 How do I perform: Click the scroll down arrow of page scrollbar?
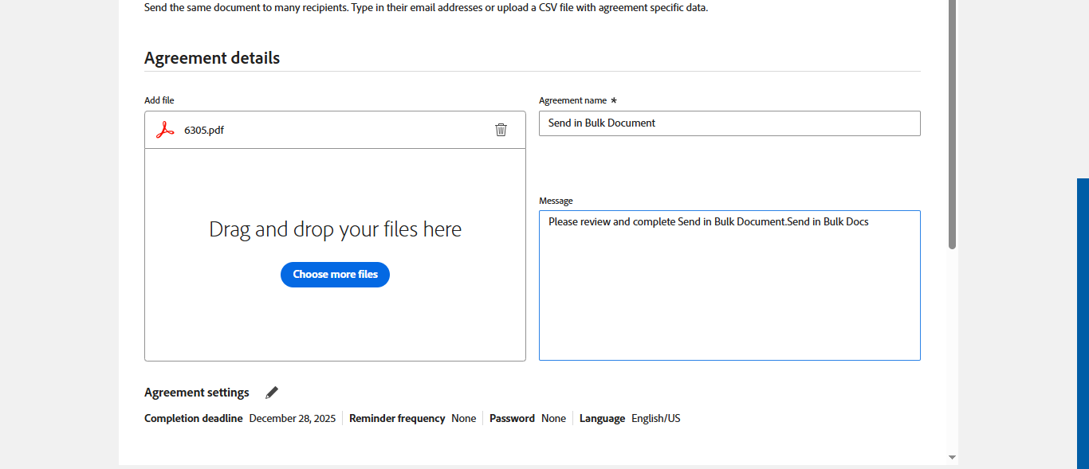(952, 457)
